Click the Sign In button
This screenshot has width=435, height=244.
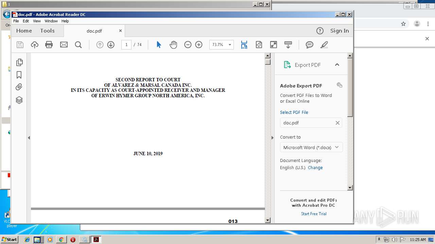click(340, 30)
